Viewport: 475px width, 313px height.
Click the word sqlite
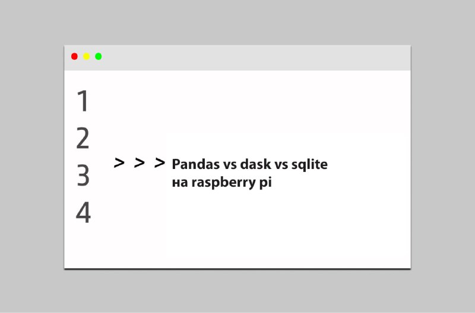click(309, 165)
